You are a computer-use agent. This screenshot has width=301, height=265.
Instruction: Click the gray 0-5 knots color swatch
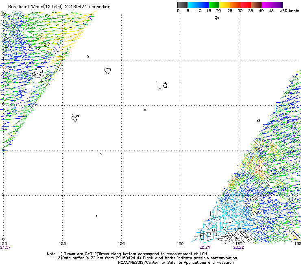click(182, 5)
